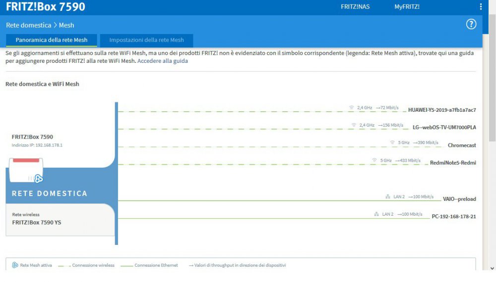
Task: Click the help question mark icon
Action: 471,24
